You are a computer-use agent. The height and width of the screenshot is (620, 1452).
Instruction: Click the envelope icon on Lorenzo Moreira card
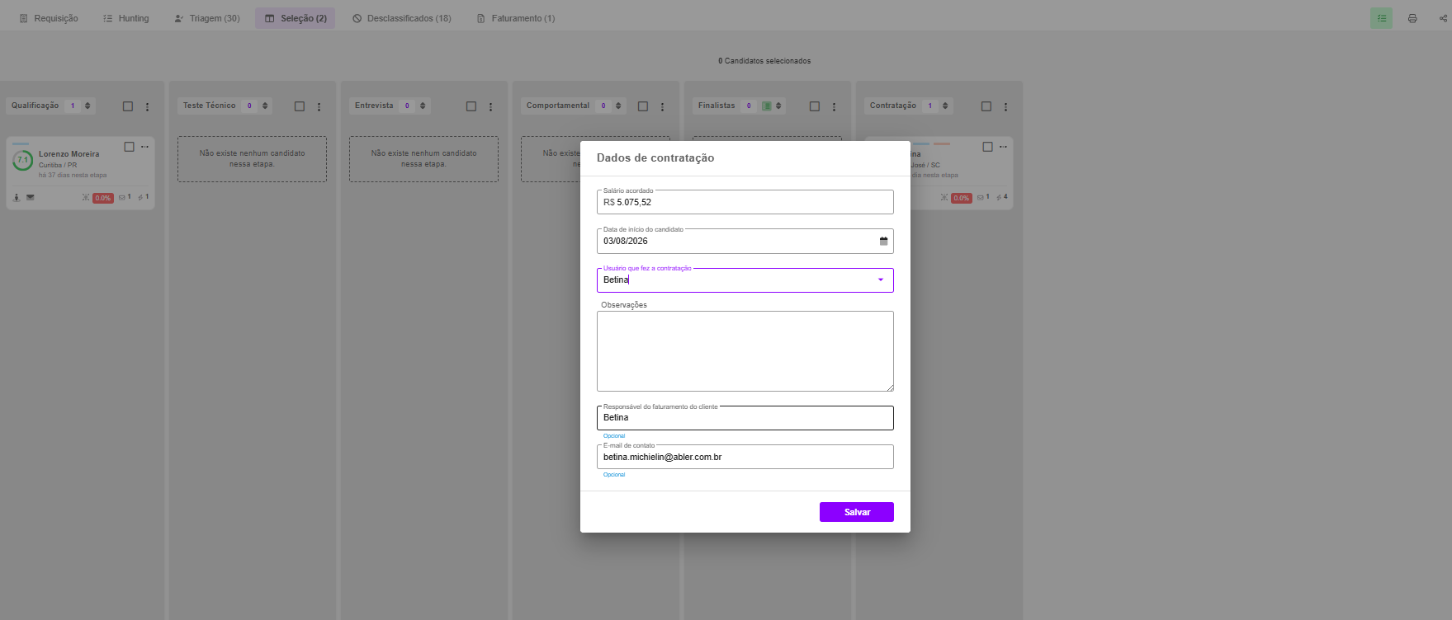coord(31,198)
